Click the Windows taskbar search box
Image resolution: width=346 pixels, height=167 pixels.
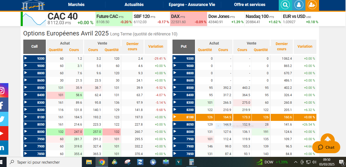tap(44, 162)
